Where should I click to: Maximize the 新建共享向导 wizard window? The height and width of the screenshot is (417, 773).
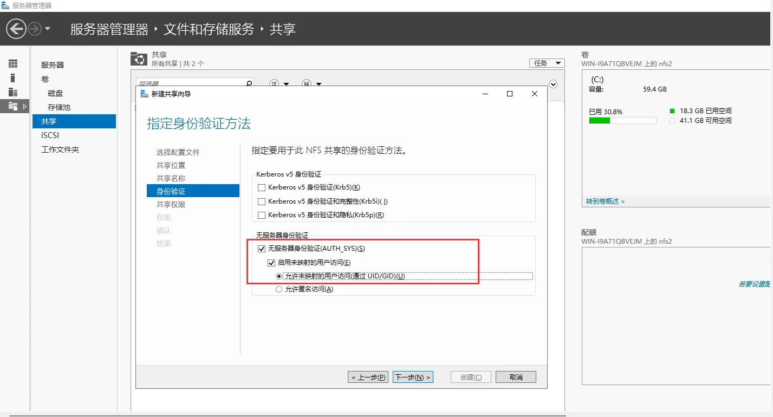click(510, 94)
